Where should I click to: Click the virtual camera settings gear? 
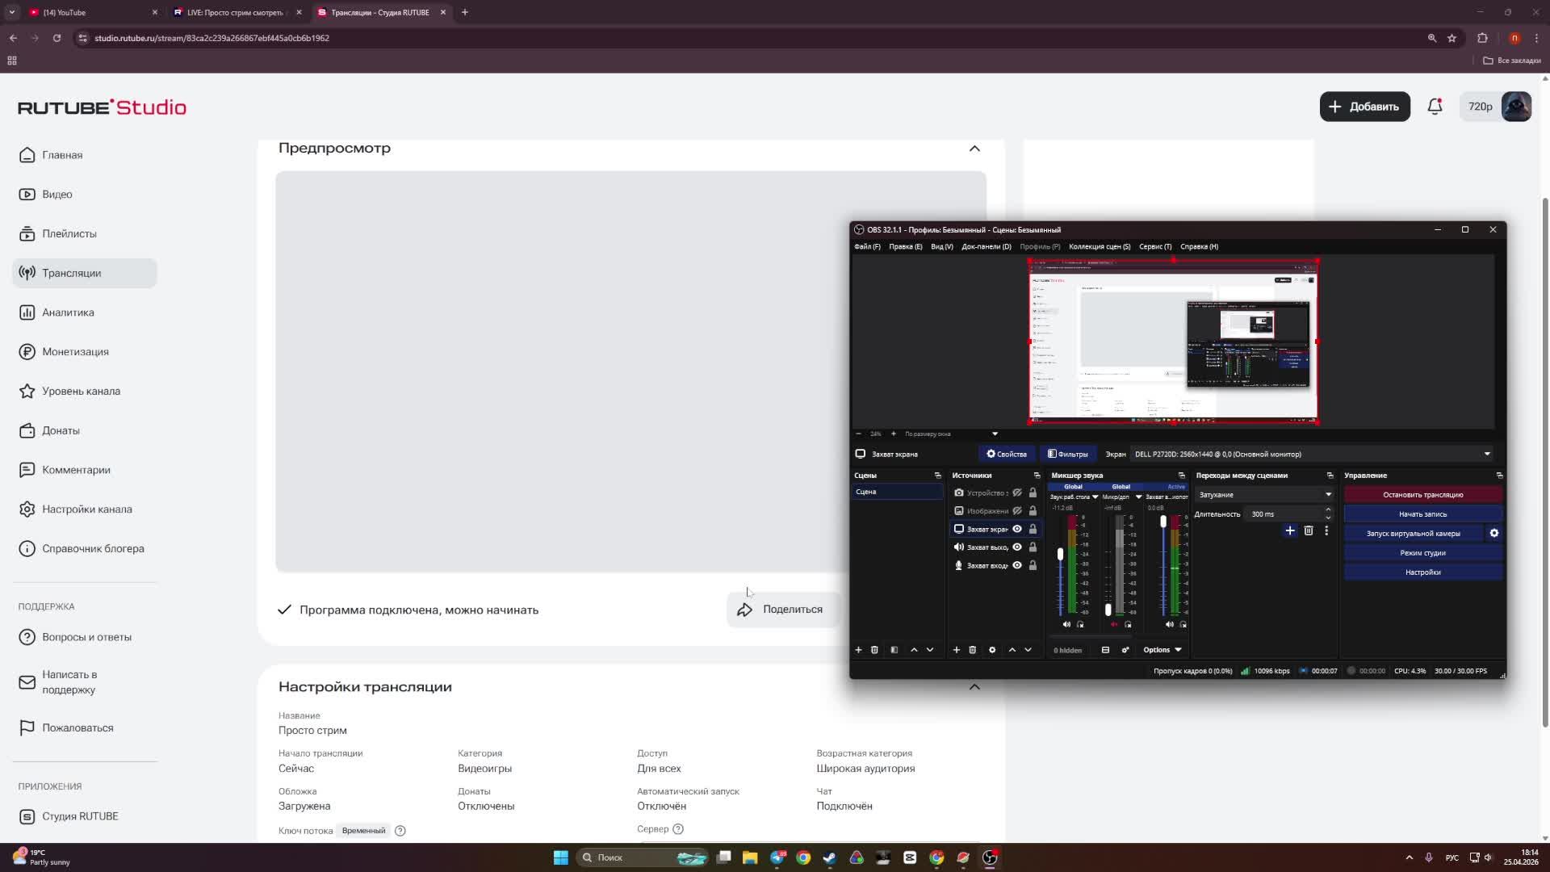coord(1493,534)
